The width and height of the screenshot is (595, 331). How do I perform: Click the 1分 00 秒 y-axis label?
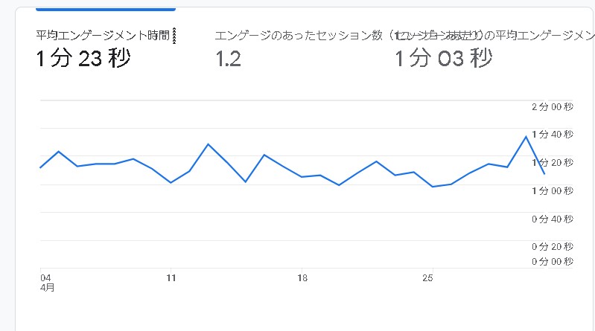pos(552,191)
